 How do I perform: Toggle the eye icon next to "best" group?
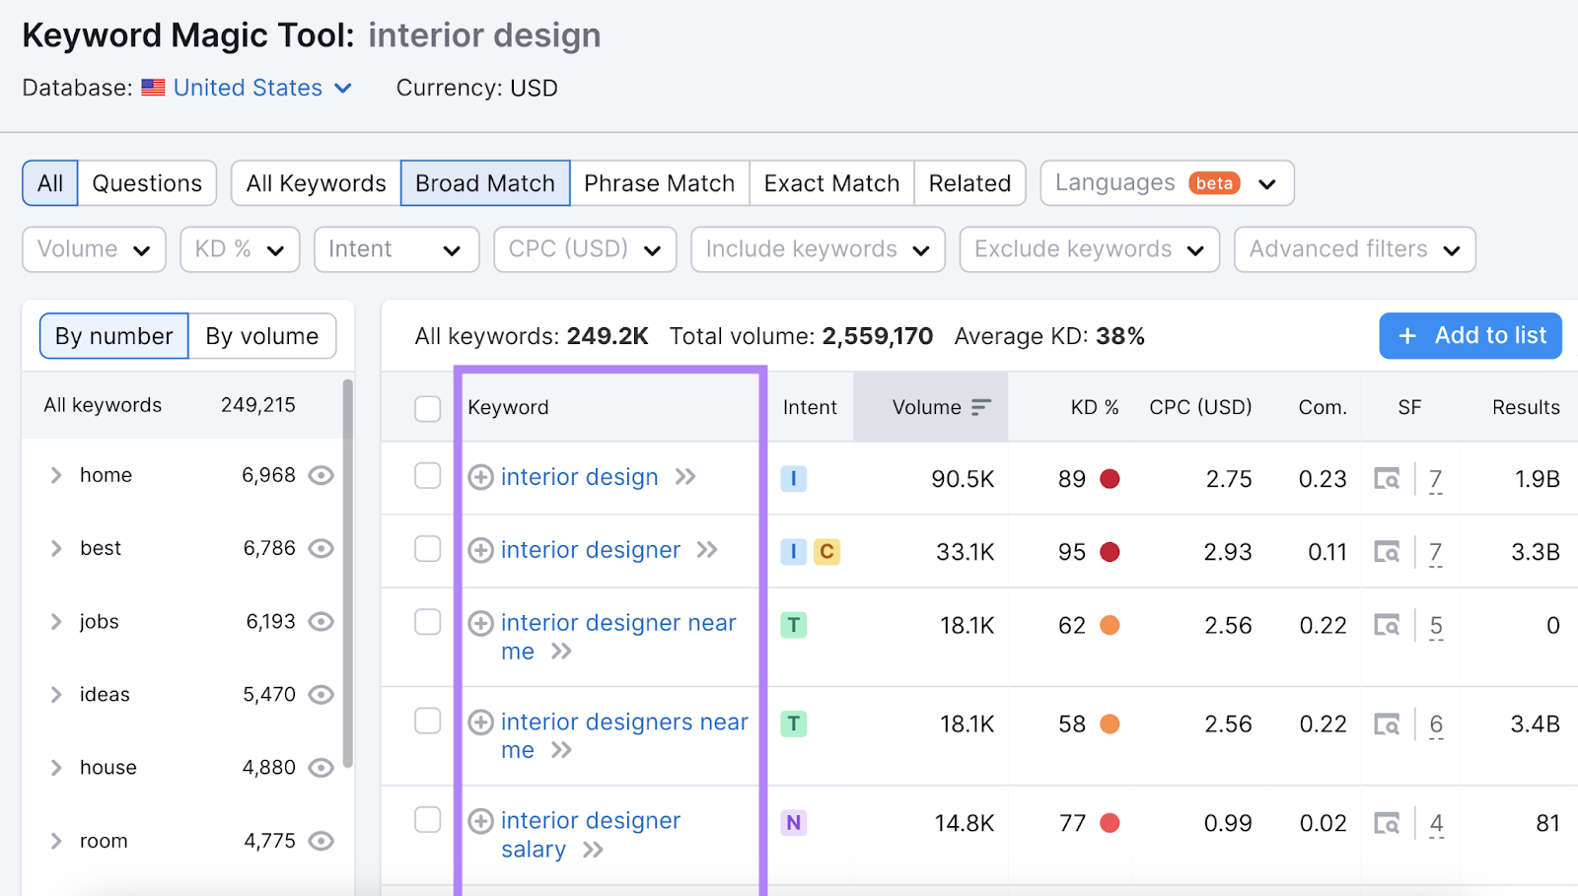pyautogui.click(x=321, y=548)
